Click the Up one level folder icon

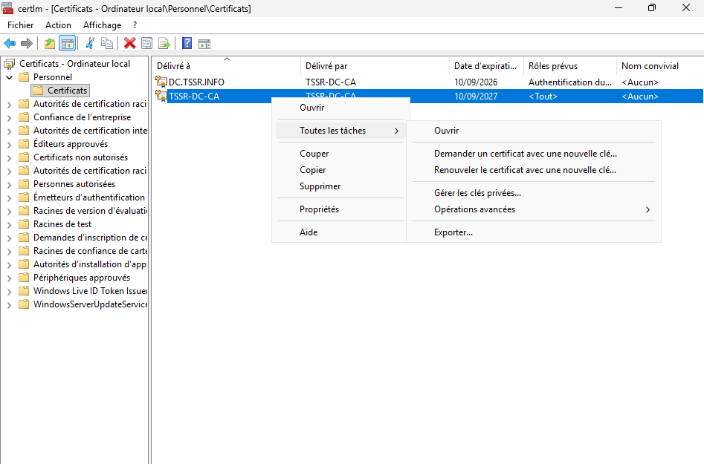point(50,43)
